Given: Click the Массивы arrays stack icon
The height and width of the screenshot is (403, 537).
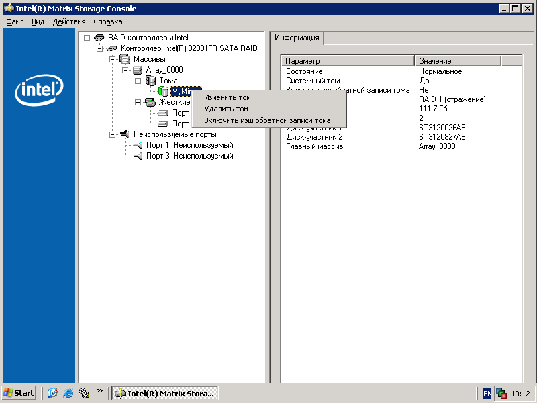Looking at the screenshot, I should [125, 59].
